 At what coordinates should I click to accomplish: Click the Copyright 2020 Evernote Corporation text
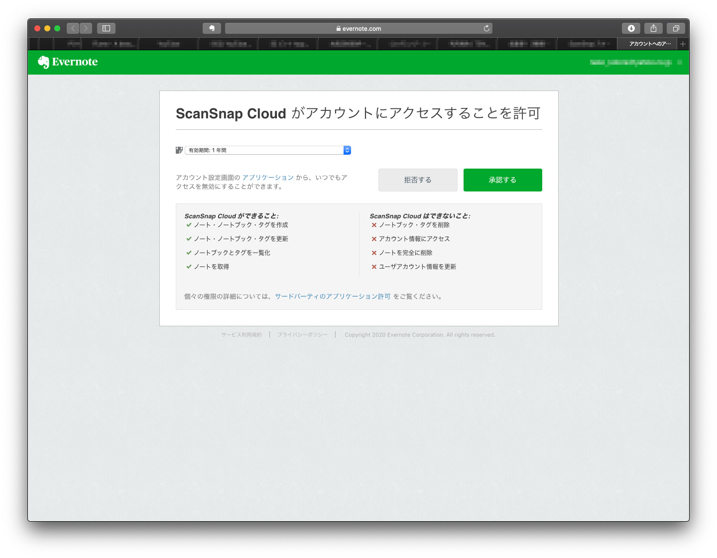pyautogui.click(x=420, y=335)
